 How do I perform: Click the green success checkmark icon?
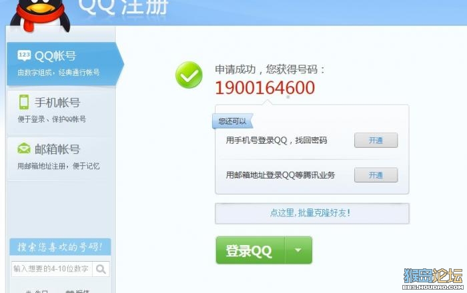pyautogui.click(x=189, y=75)
